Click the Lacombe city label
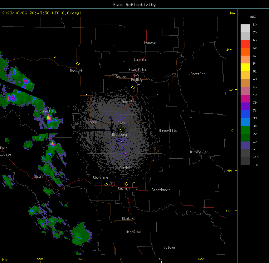 click(140, 60)
